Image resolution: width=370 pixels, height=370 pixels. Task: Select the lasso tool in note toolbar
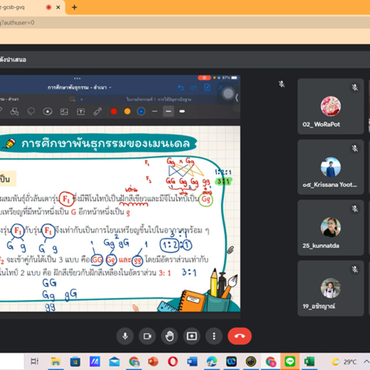coord(31,111)
